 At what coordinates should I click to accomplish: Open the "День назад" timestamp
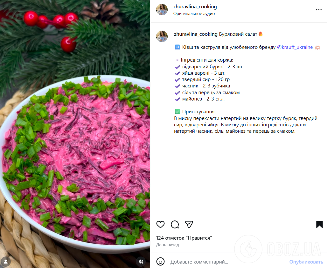pyautogui.click(x=167, y=245)
